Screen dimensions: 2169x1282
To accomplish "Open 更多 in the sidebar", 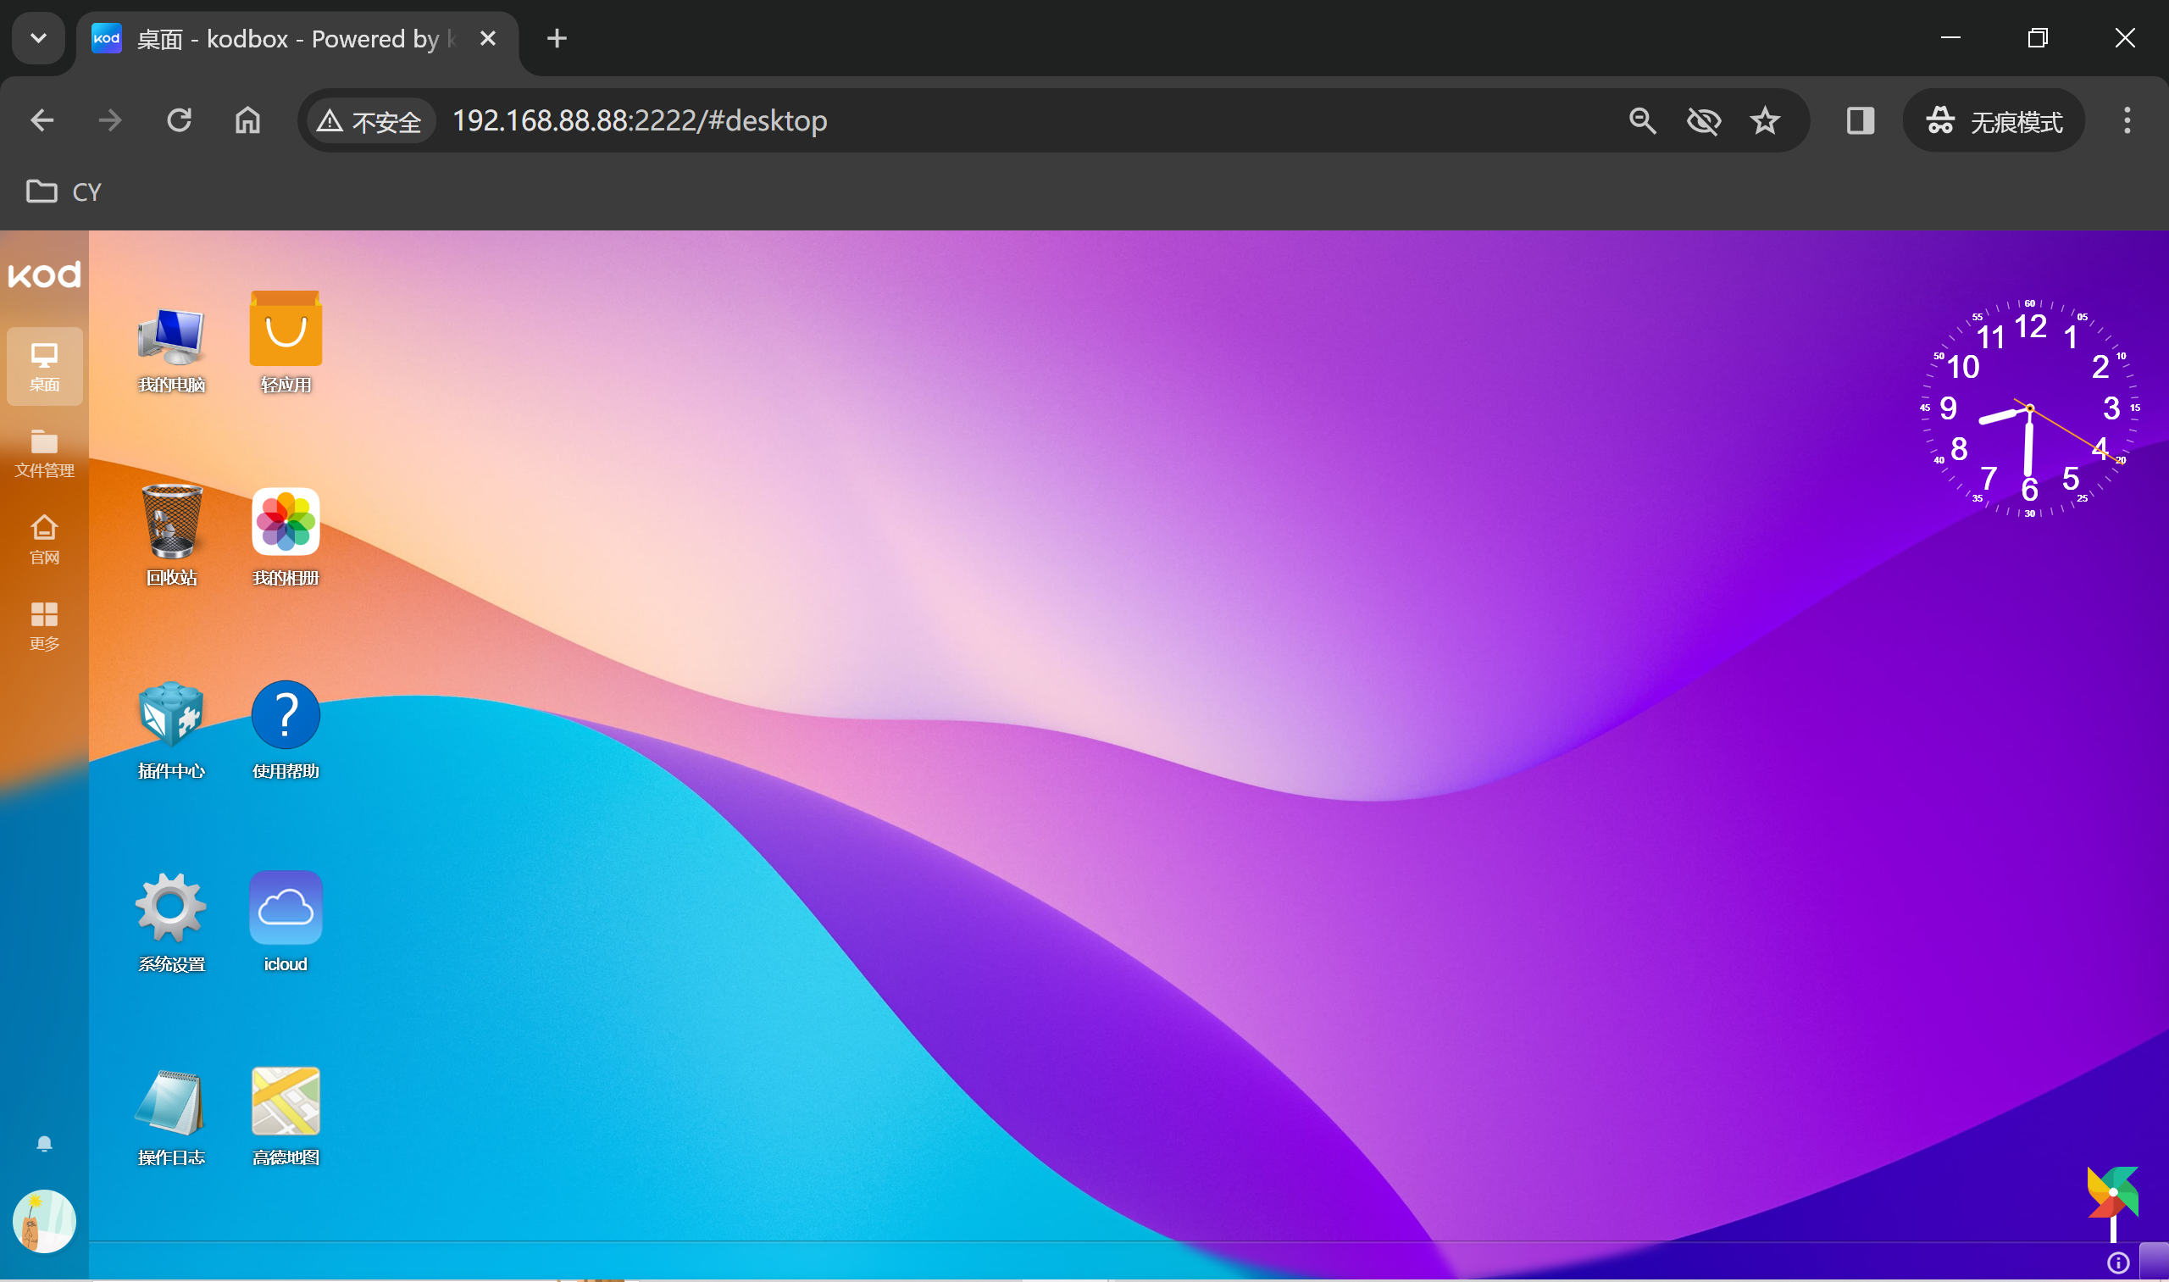I will tap(44, 625).
